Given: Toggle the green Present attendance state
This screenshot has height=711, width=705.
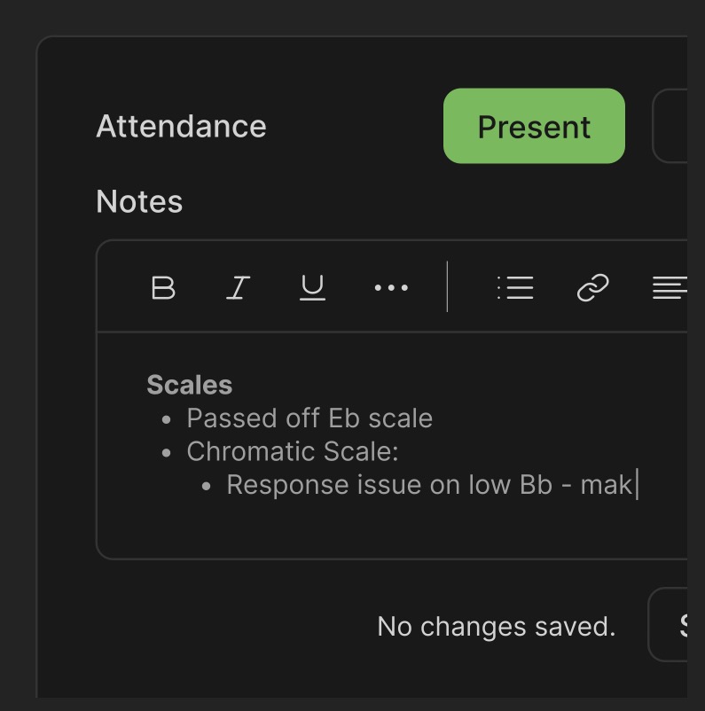Looking at the screenshot, I should [533, 126].
